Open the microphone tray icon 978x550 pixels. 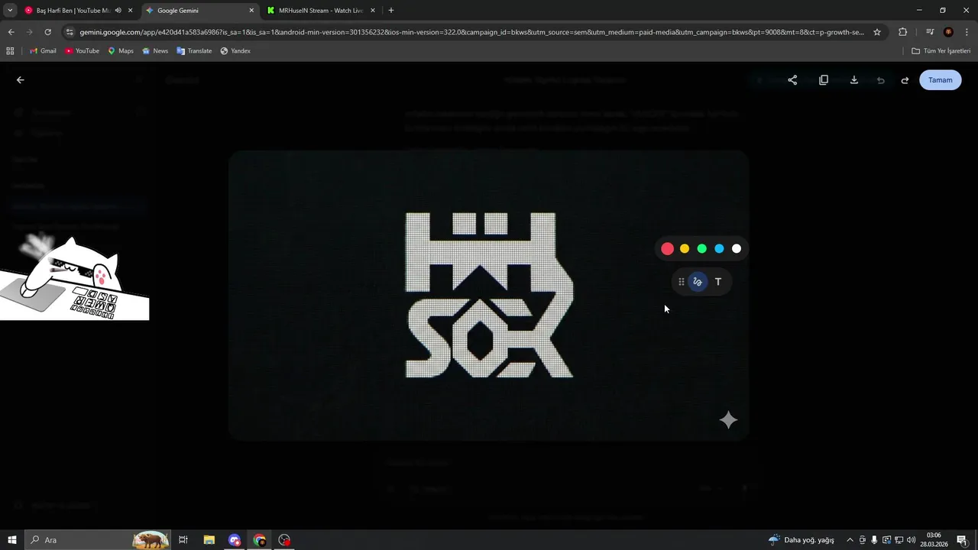click(874, 540)
